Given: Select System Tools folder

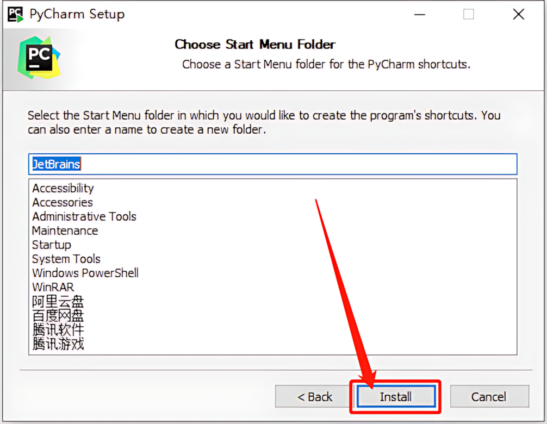Looking at the screenshot, I should click(x=66, y=259).
